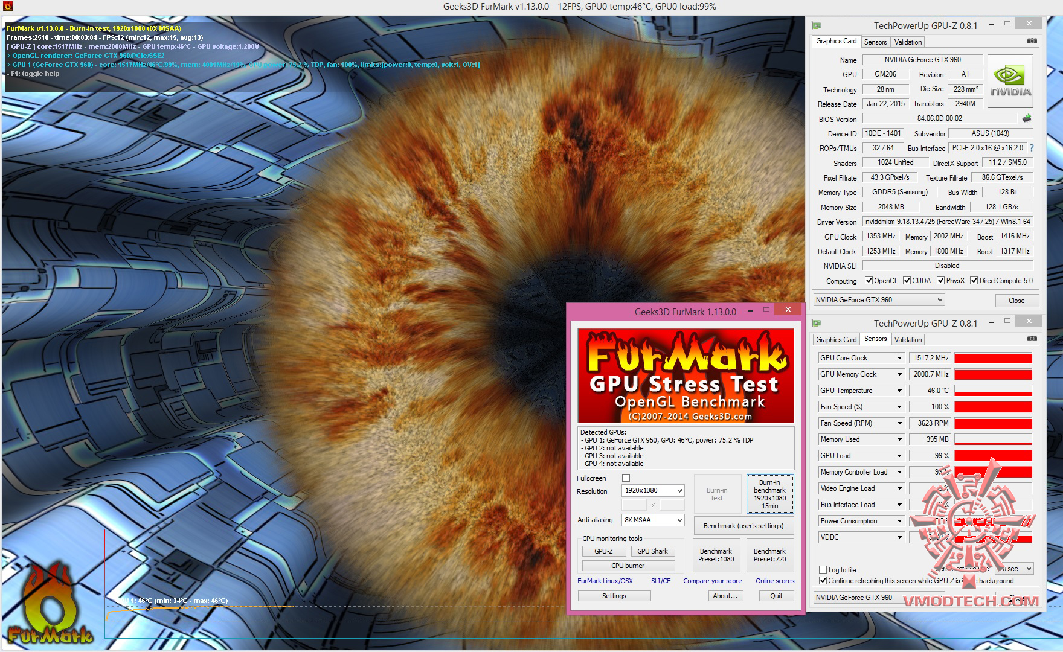This screenshot has width=1063, height=652.
Task: Expand the Power Consumption sensor dropdown
Action: click(899, 521)
